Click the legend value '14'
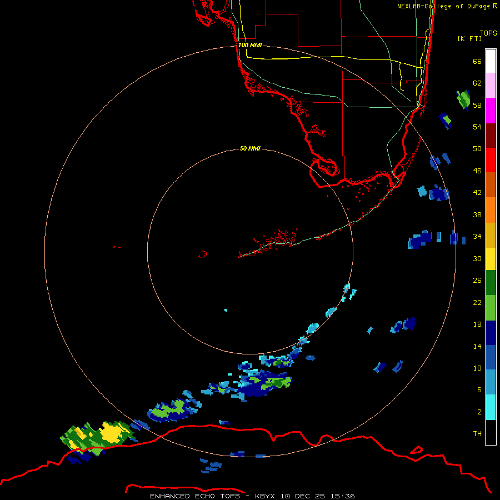The height and width of the screenshot is (500, 500). tap(477, 346)
